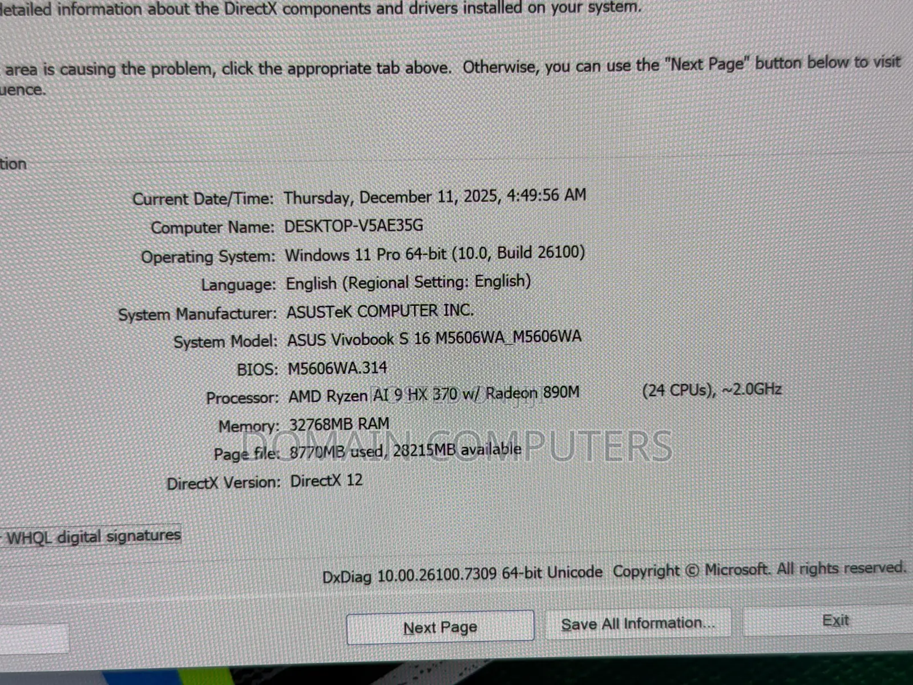Click the DxDiag 10.00.26100.7309 version text
This screenshot has width=913, height=685.
(x=462, y=574)
